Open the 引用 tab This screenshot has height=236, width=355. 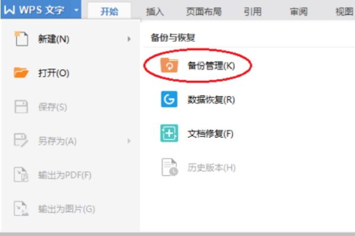pyautogui.click(x=253, y=11)
